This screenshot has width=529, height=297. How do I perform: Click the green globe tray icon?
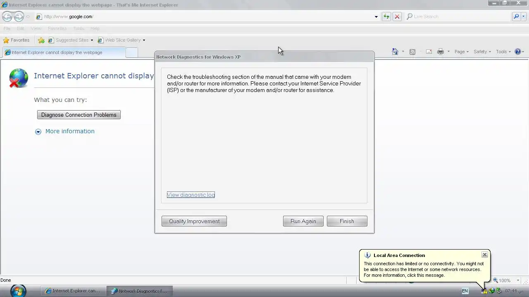tap(492, 291)
